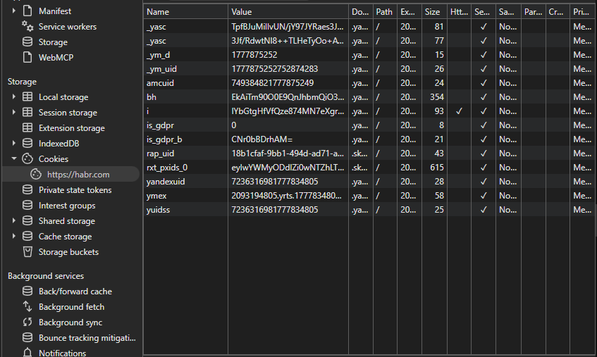
Task: Click the SameSite column header
Action: tap(509, 12)
